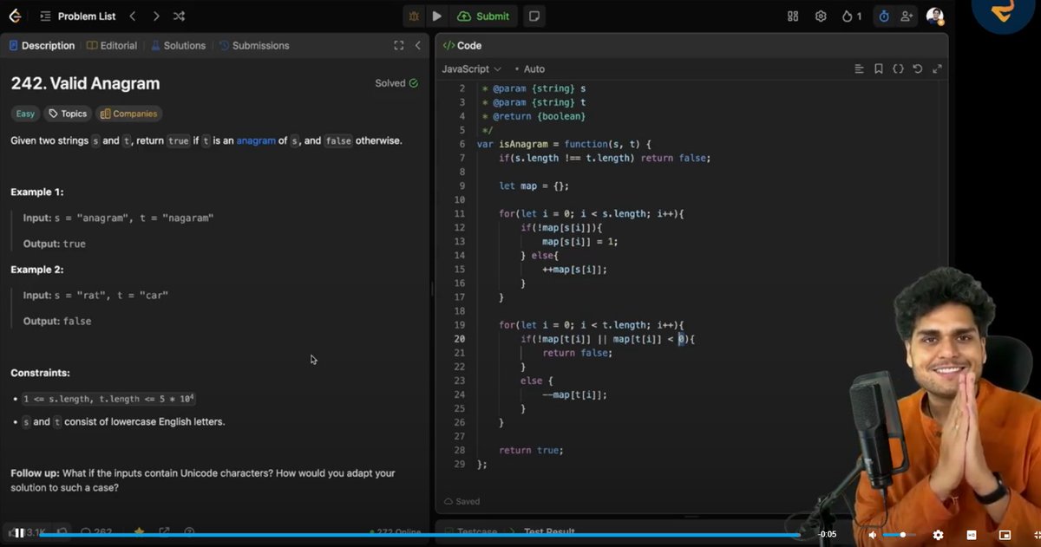The height and width of the screenshot is (547, 1041).
Task: Click the 'Example 1:' heading
Action: 36,192
